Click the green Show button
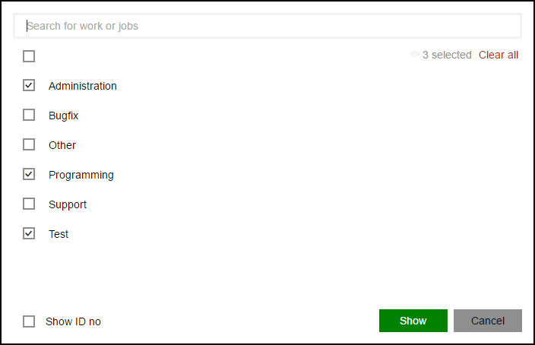535x345 pixels. point(413,321)
